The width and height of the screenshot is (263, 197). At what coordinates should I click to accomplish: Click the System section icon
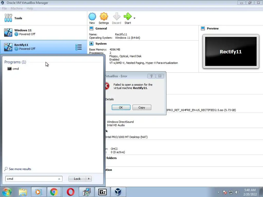pos(91,44)
